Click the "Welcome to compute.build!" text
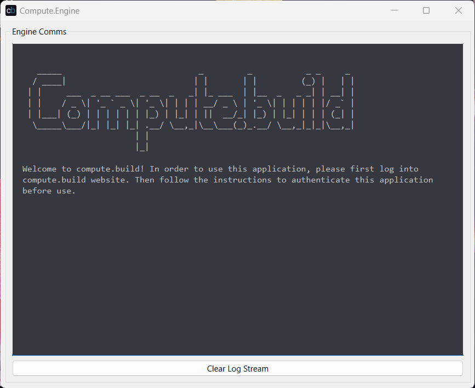 point(83,169)
